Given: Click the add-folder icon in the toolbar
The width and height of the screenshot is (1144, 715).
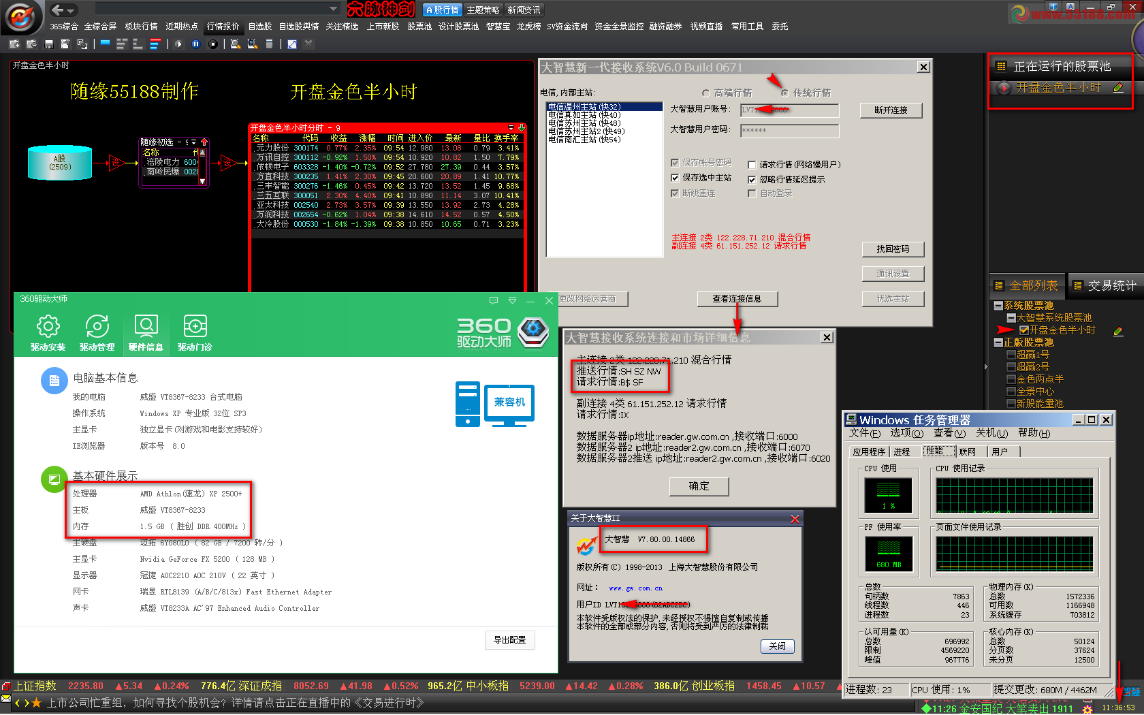Looking at the screenshot, I should coord(14,44).
